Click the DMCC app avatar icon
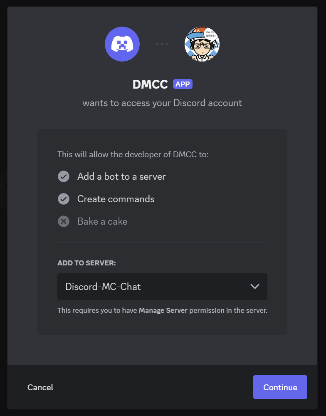The image size is (326, 416). point(122,44)
